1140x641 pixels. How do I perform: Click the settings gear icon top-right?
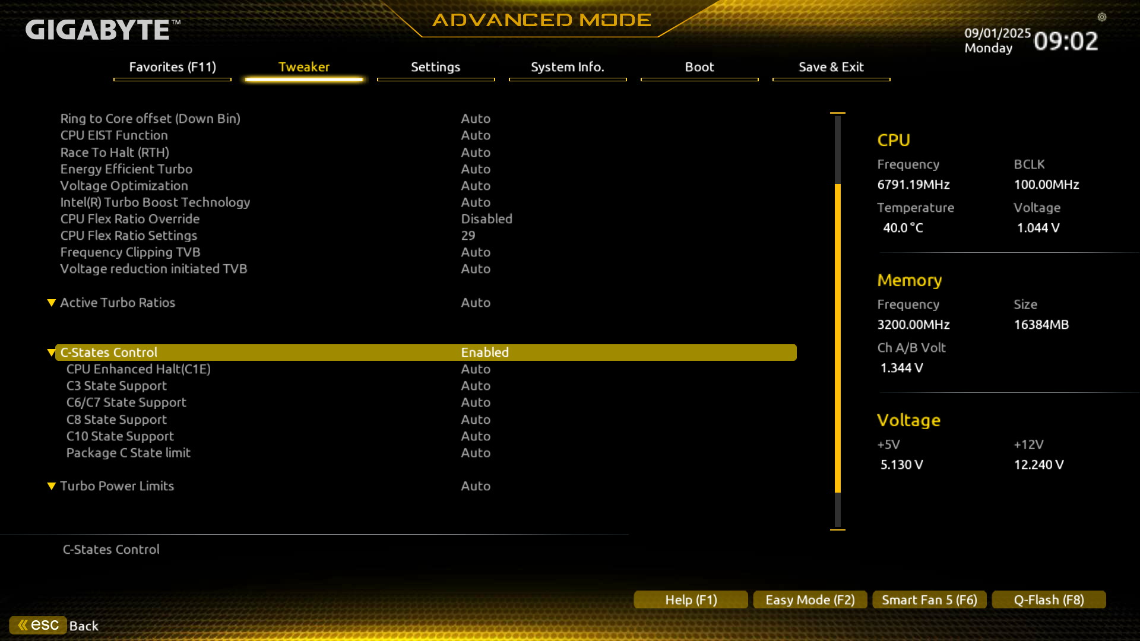click(1101, 17)
